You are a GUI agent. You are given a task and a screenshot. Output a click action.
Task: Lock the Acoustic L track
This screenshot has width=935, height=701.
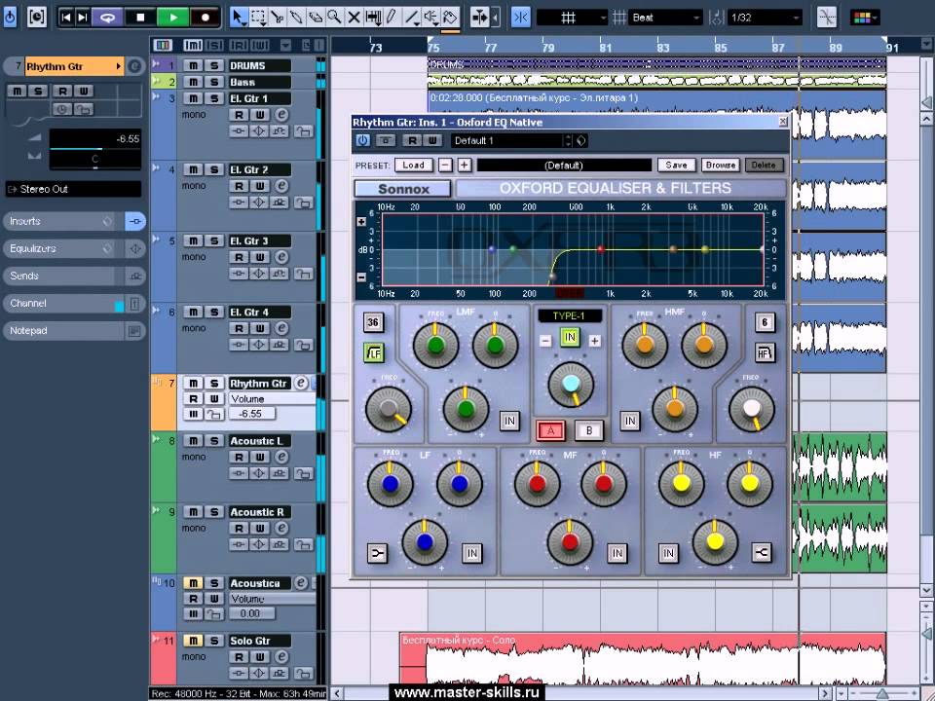(x=304, y=474)
